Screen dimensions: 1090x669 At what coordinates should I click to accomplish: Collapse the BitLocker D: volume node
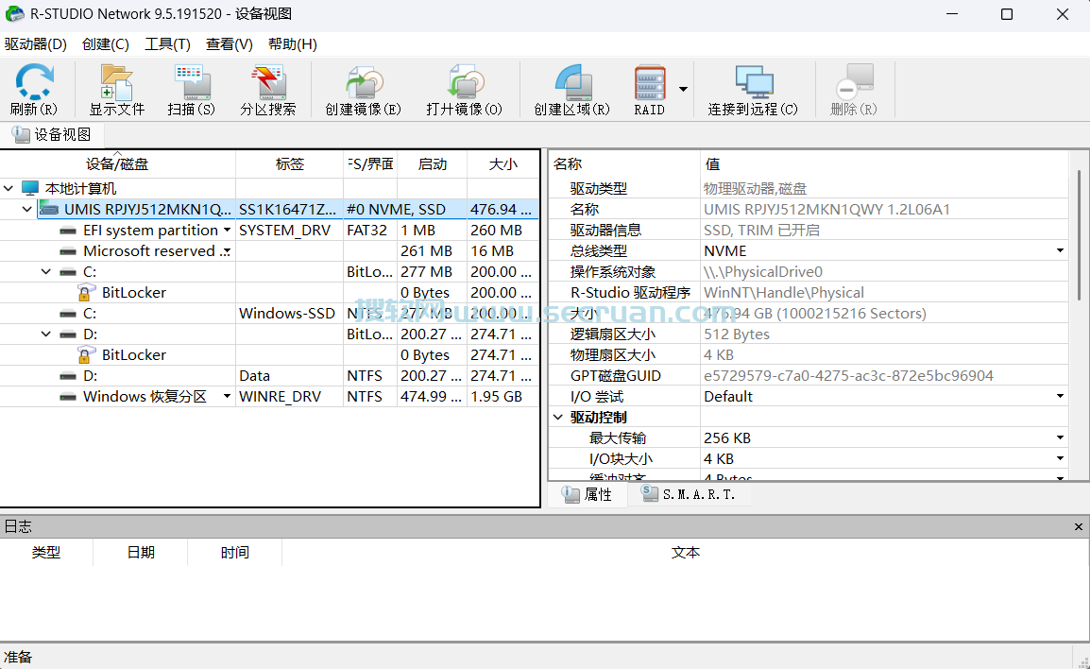tap(46, 334)
